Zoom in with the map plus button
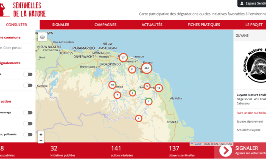This screenshot has width=266, height=159. click(x=41, y=134)
